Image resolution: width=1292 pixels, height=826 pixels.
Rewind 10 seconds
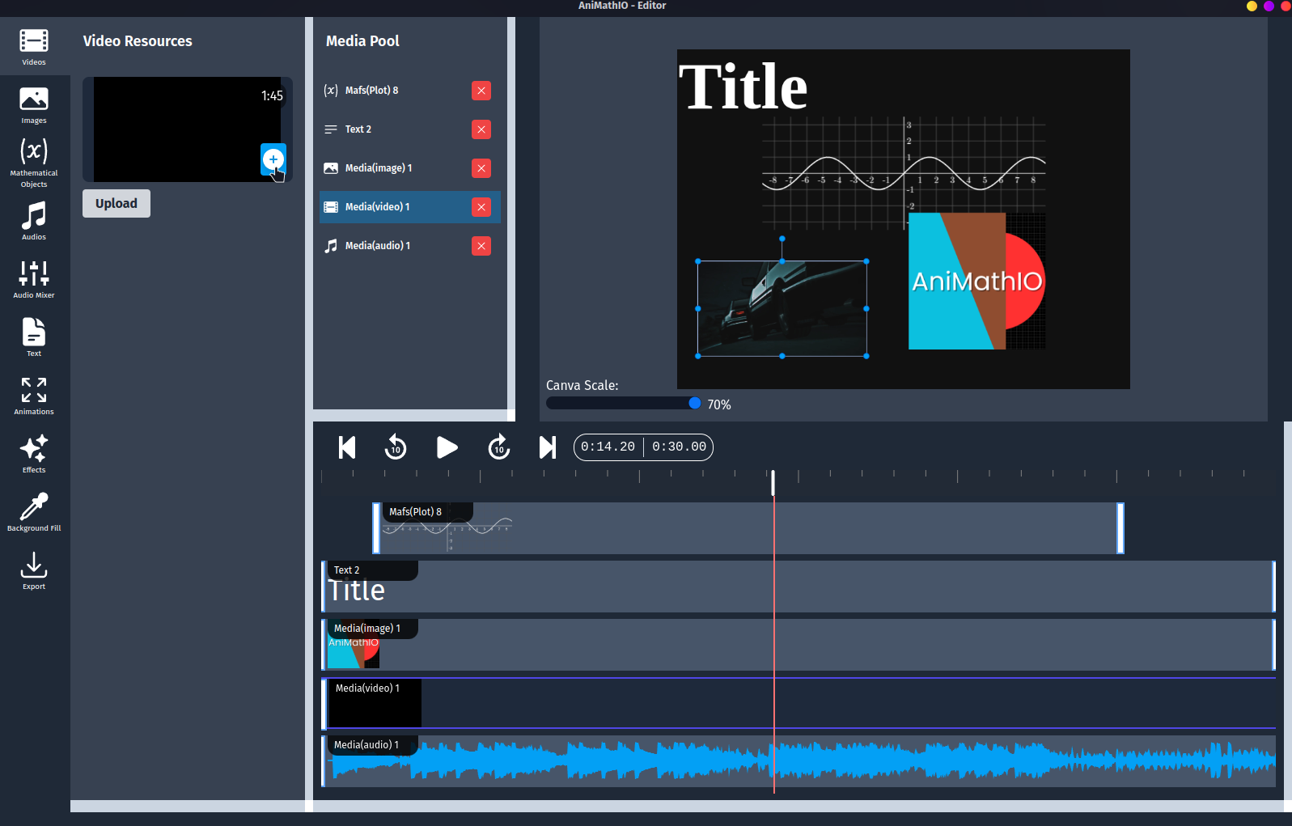pos(396,447)
